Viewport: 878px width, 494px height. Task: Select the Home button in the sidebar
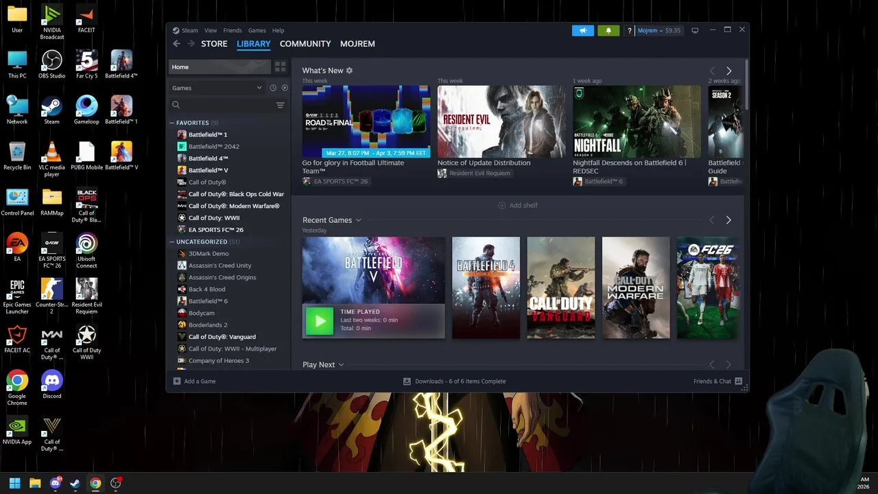219,67
